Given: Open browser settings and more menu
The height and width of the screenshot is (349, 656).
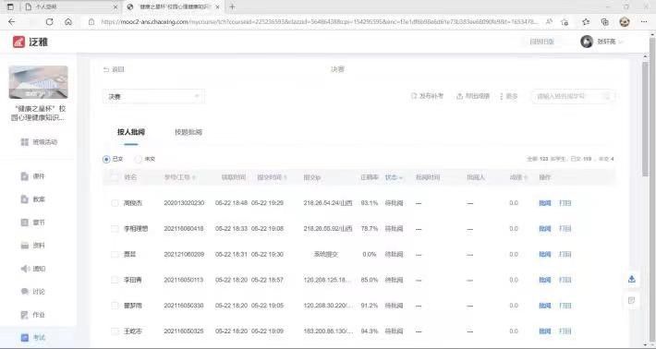Looking at the screenshot, I should click(644, 22).
